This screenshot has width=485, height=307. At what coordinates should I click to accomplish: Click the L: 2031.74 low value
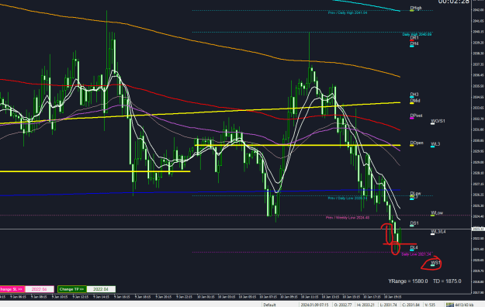[x=388, y=305]
